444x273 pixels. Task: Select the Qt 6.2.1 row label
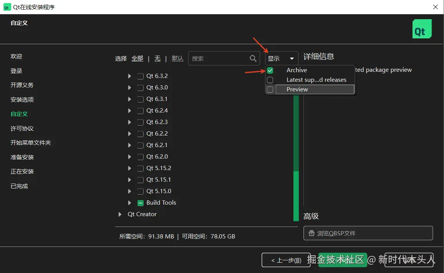point(157,145)
